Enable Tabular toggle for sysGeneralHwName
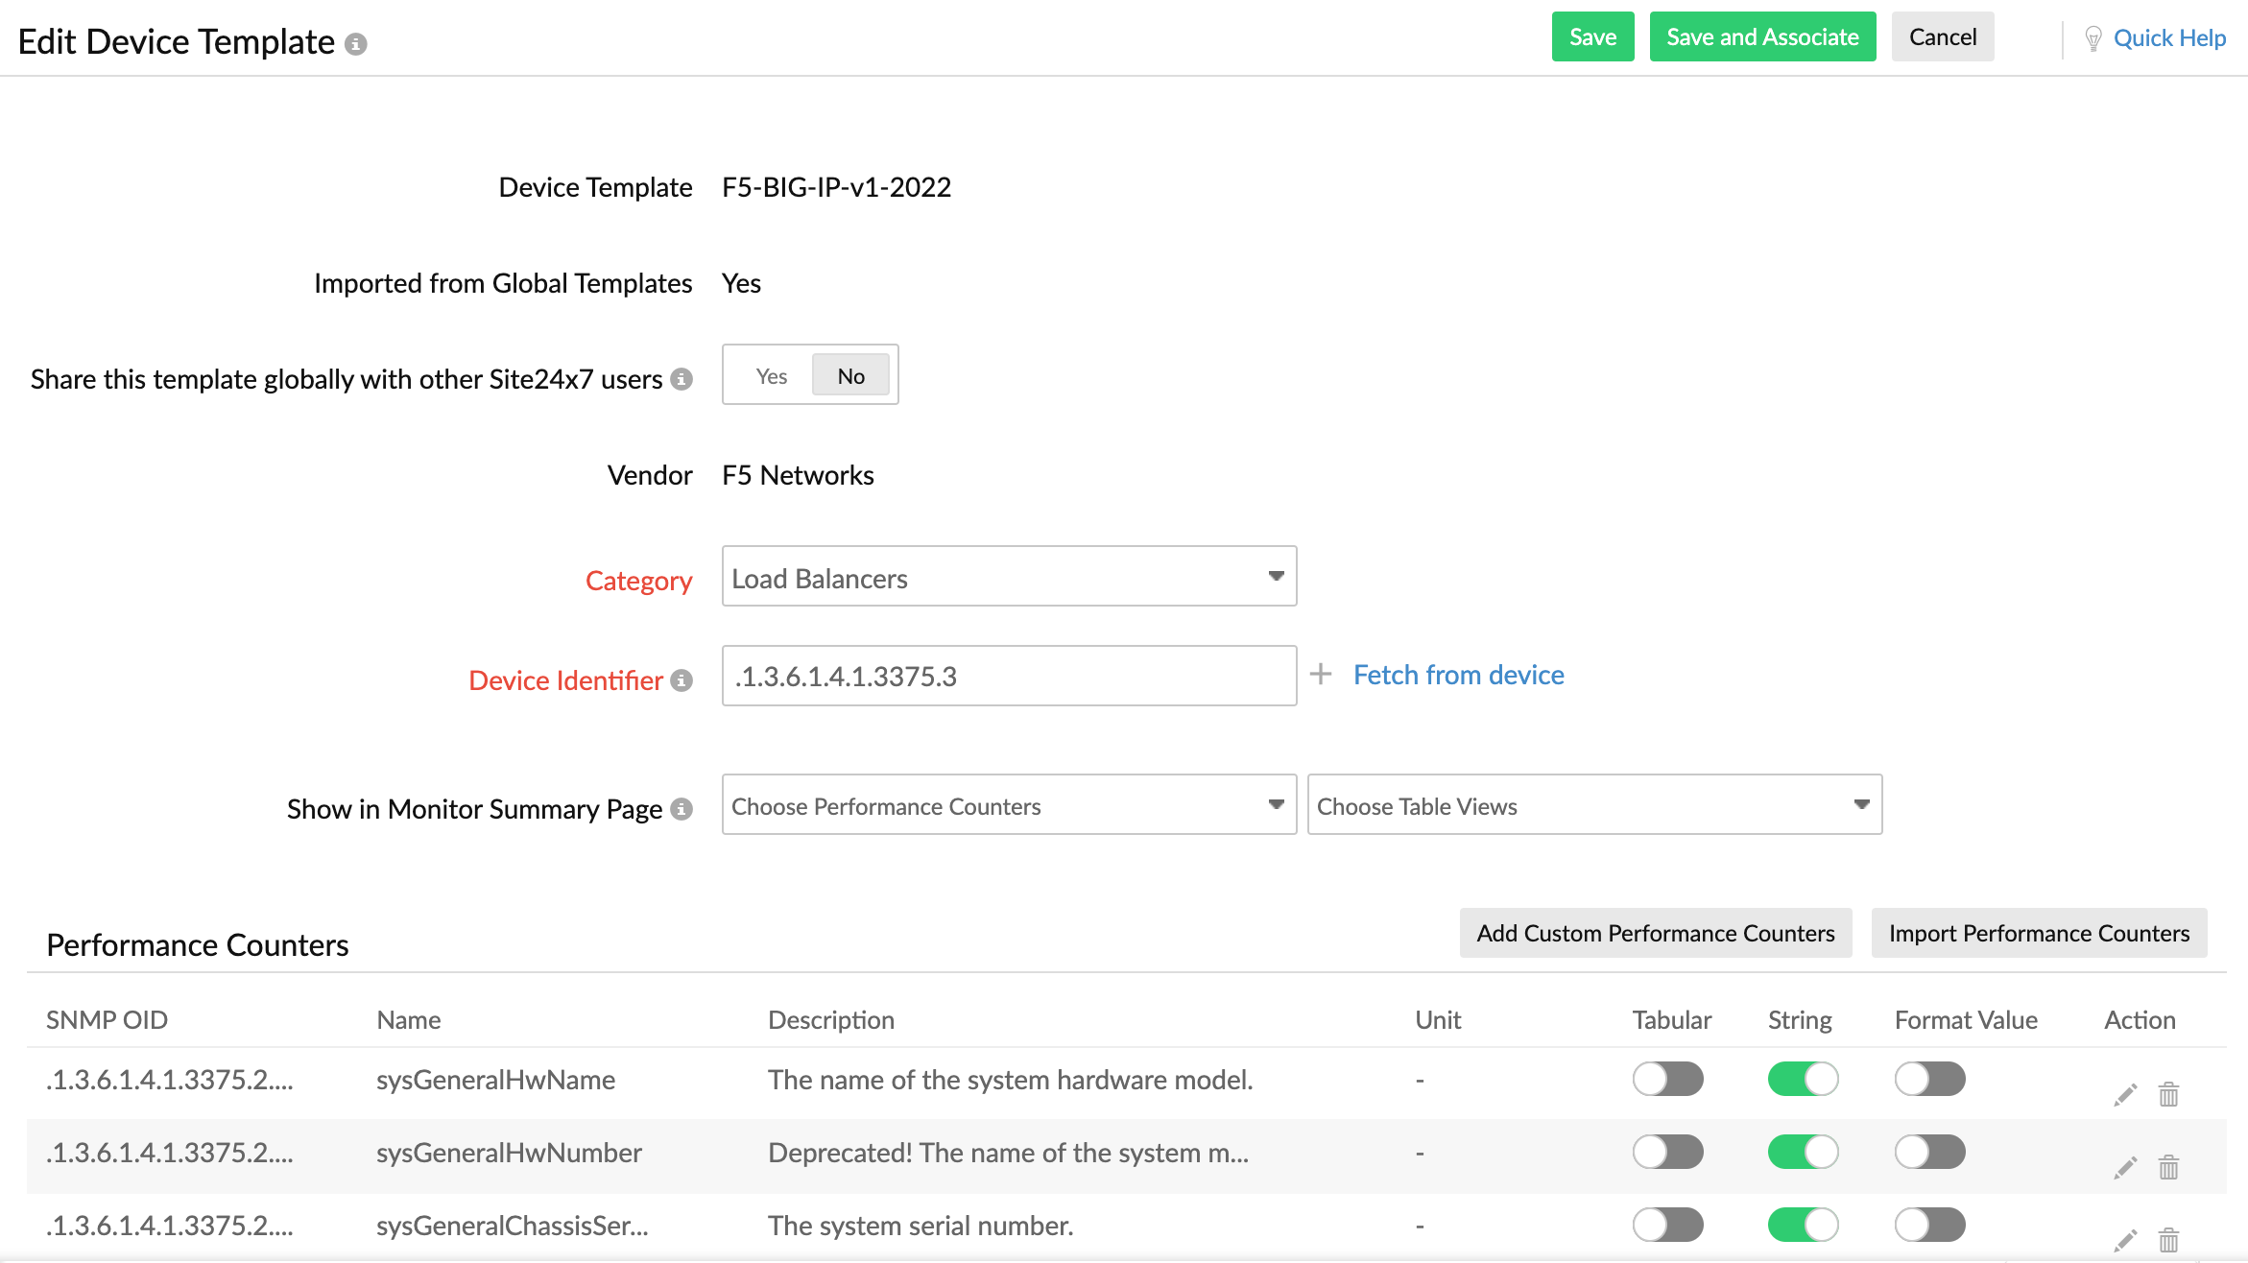This screenshot has height=1263, width=2248. 1667,1079
